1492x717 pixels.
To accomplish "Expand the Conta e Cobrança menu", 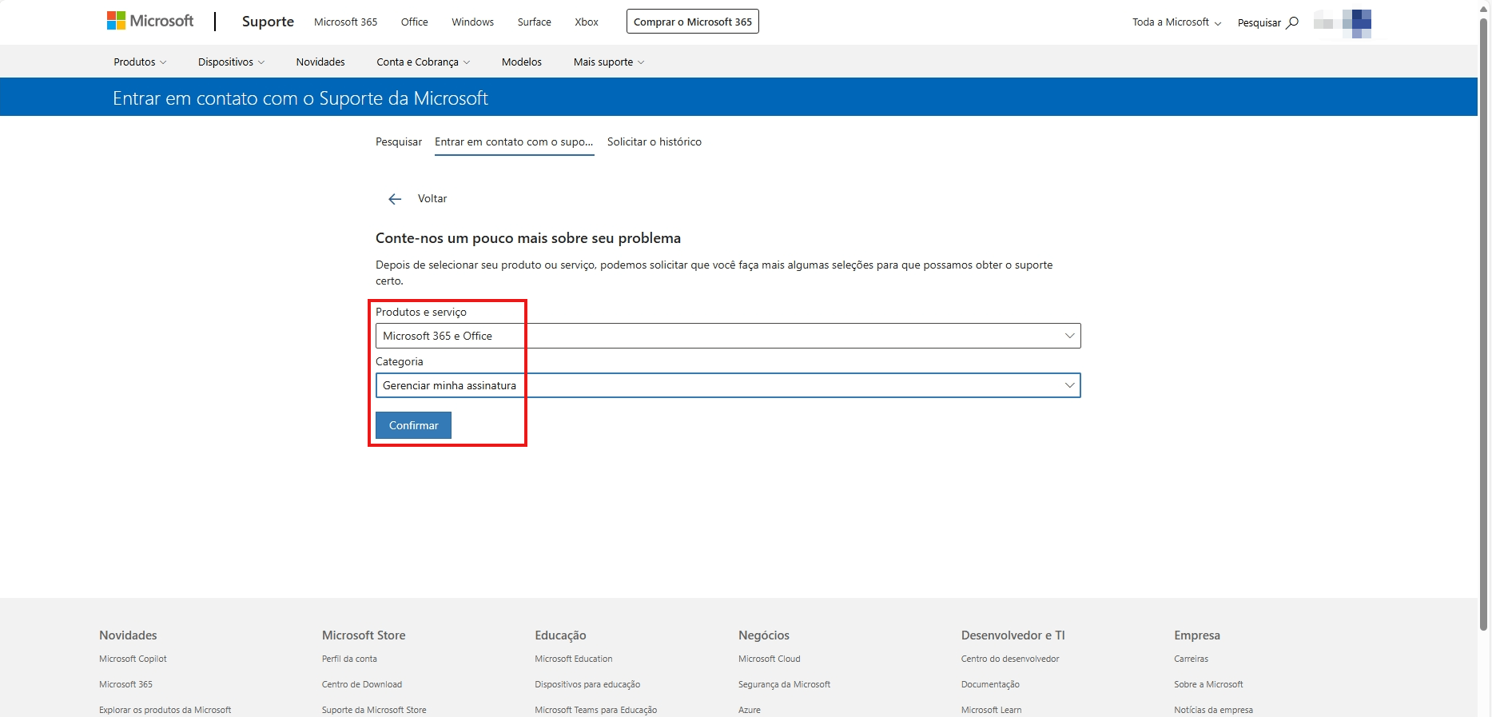I will [x=424, y=62].
